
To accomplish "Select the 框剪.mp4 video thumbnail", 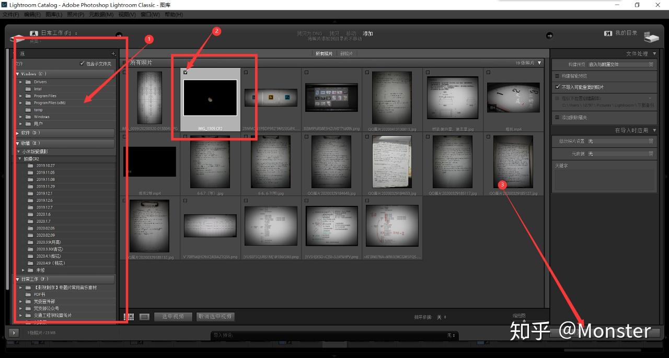I will click(x=514, y=98).
